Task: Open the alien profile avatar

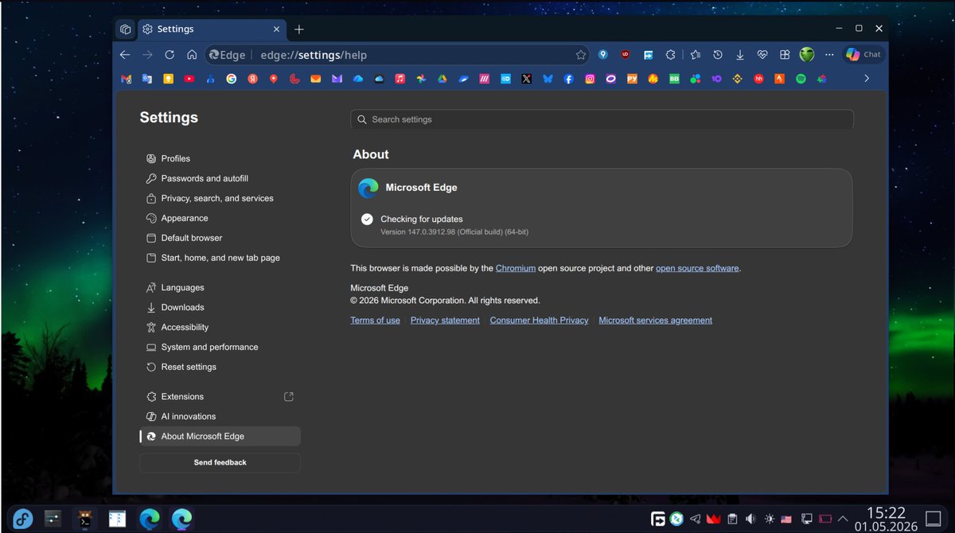Action: (x=807, y=55)
